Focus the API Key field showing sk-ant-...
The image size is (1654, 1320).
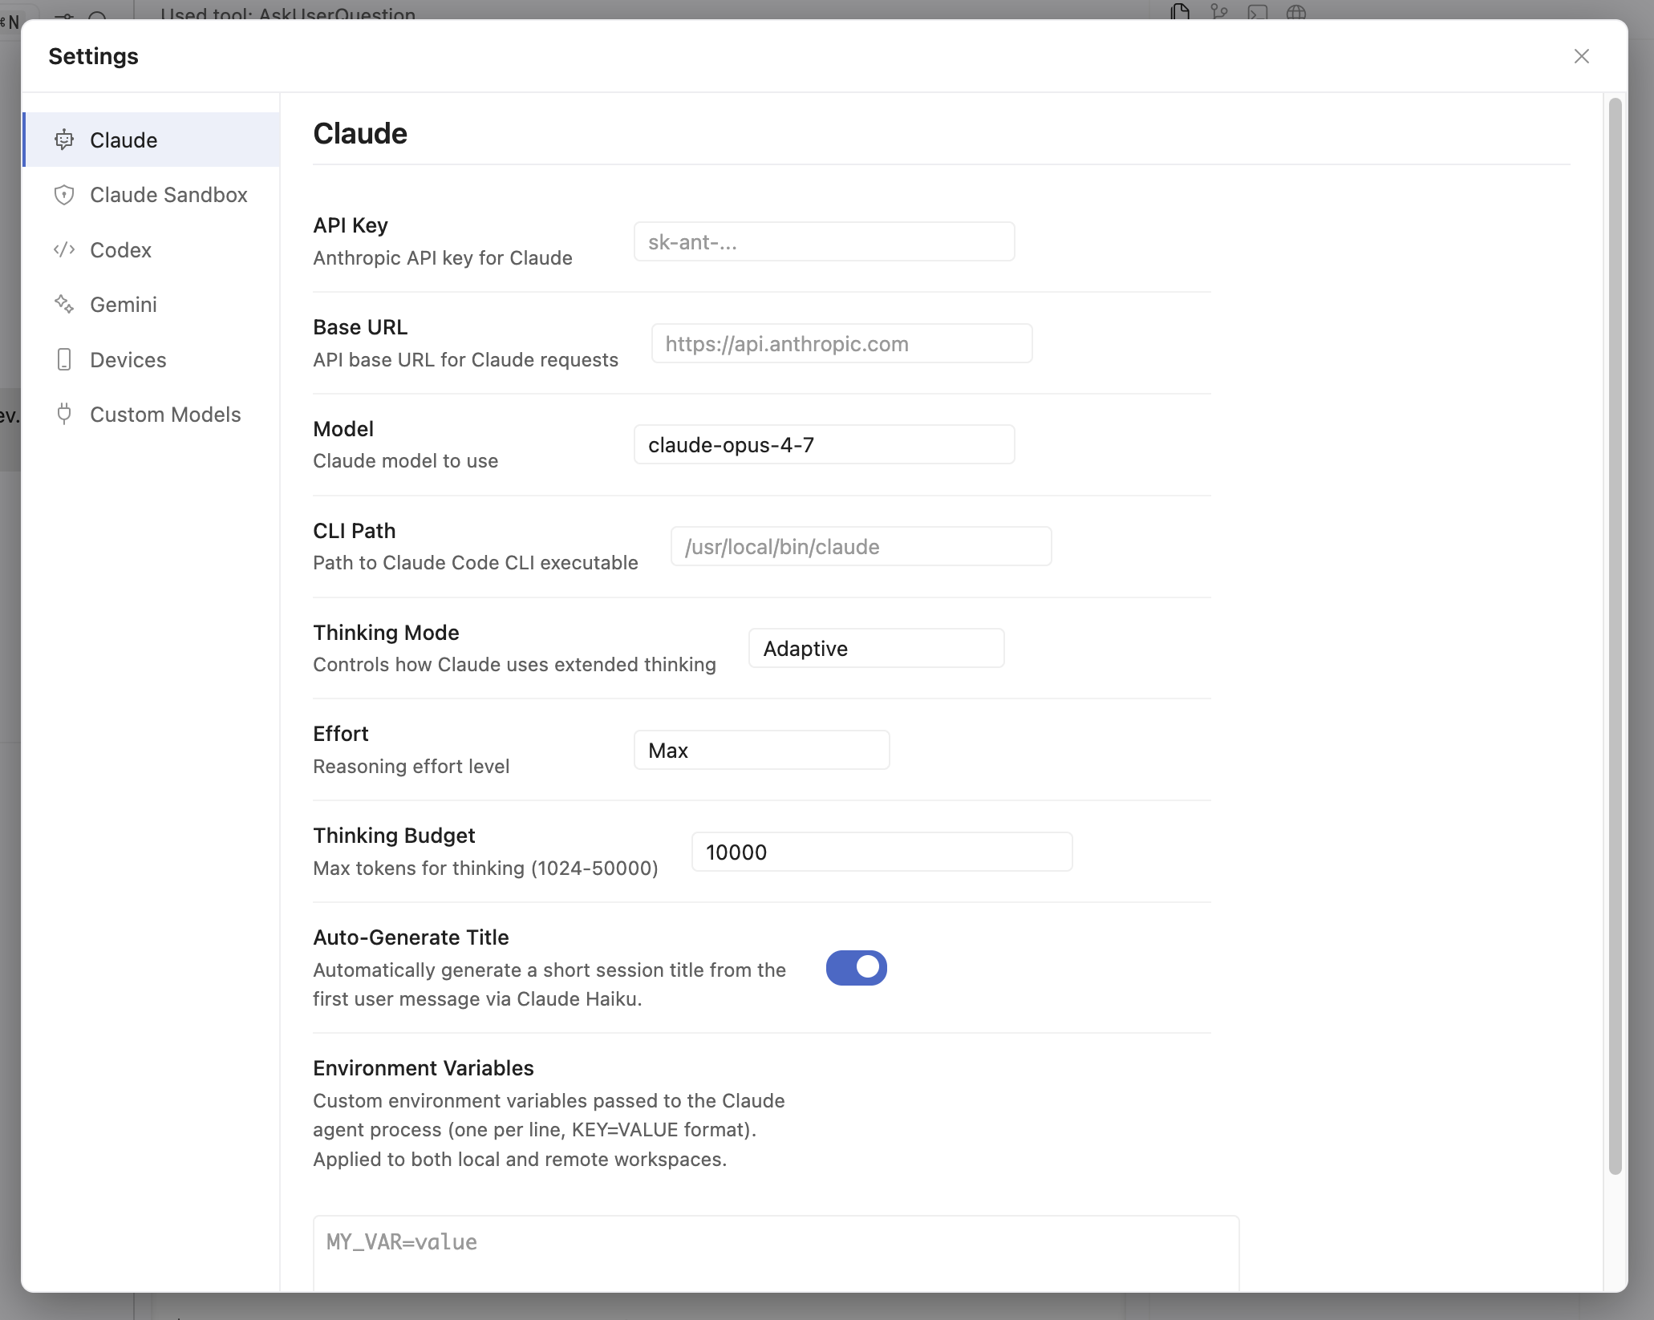click(824, 241)
